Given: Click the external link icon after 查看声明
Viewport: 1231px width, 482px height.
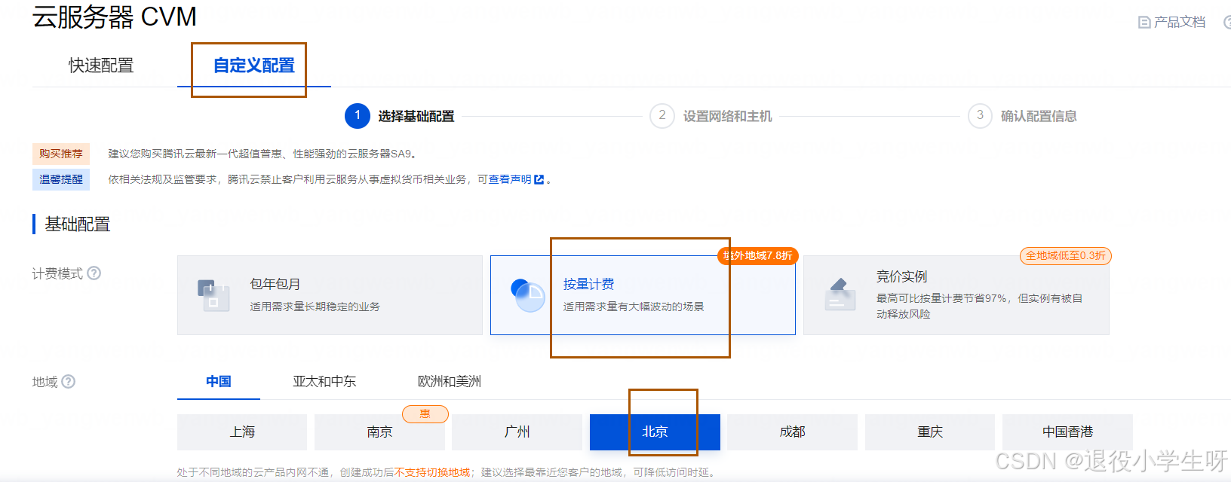Looking at the screenshot, I should click(539, 179).
